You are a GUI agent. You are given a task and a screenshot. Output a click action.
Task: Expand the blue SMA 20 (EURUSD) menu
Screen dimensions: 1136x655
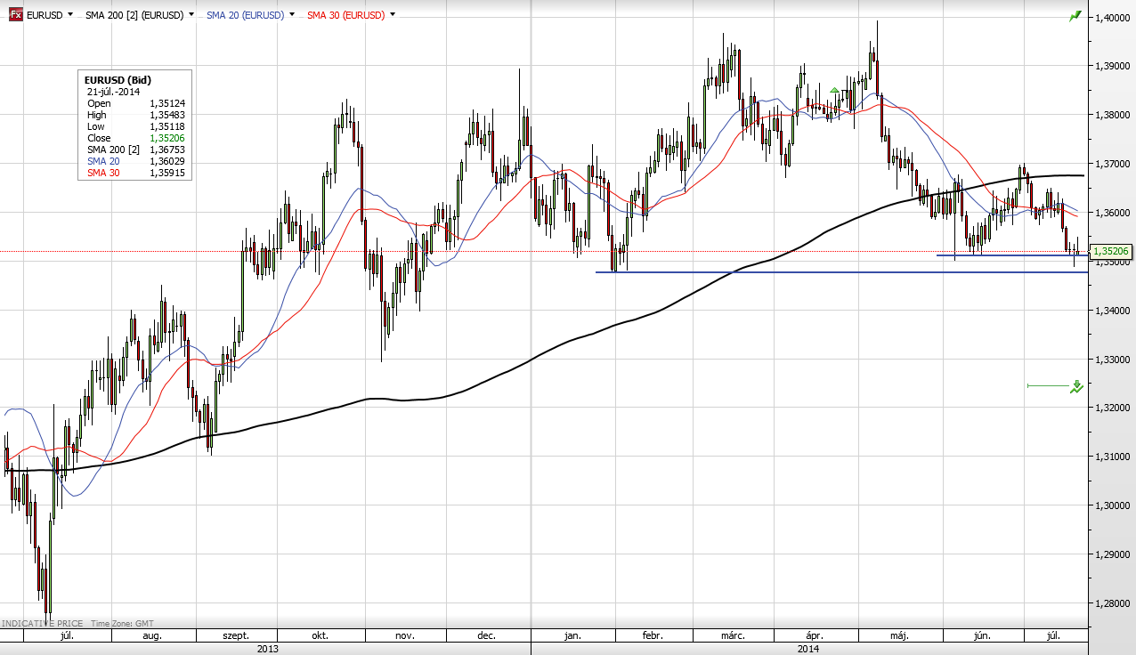pyautogui.click(x=291, y=15)
